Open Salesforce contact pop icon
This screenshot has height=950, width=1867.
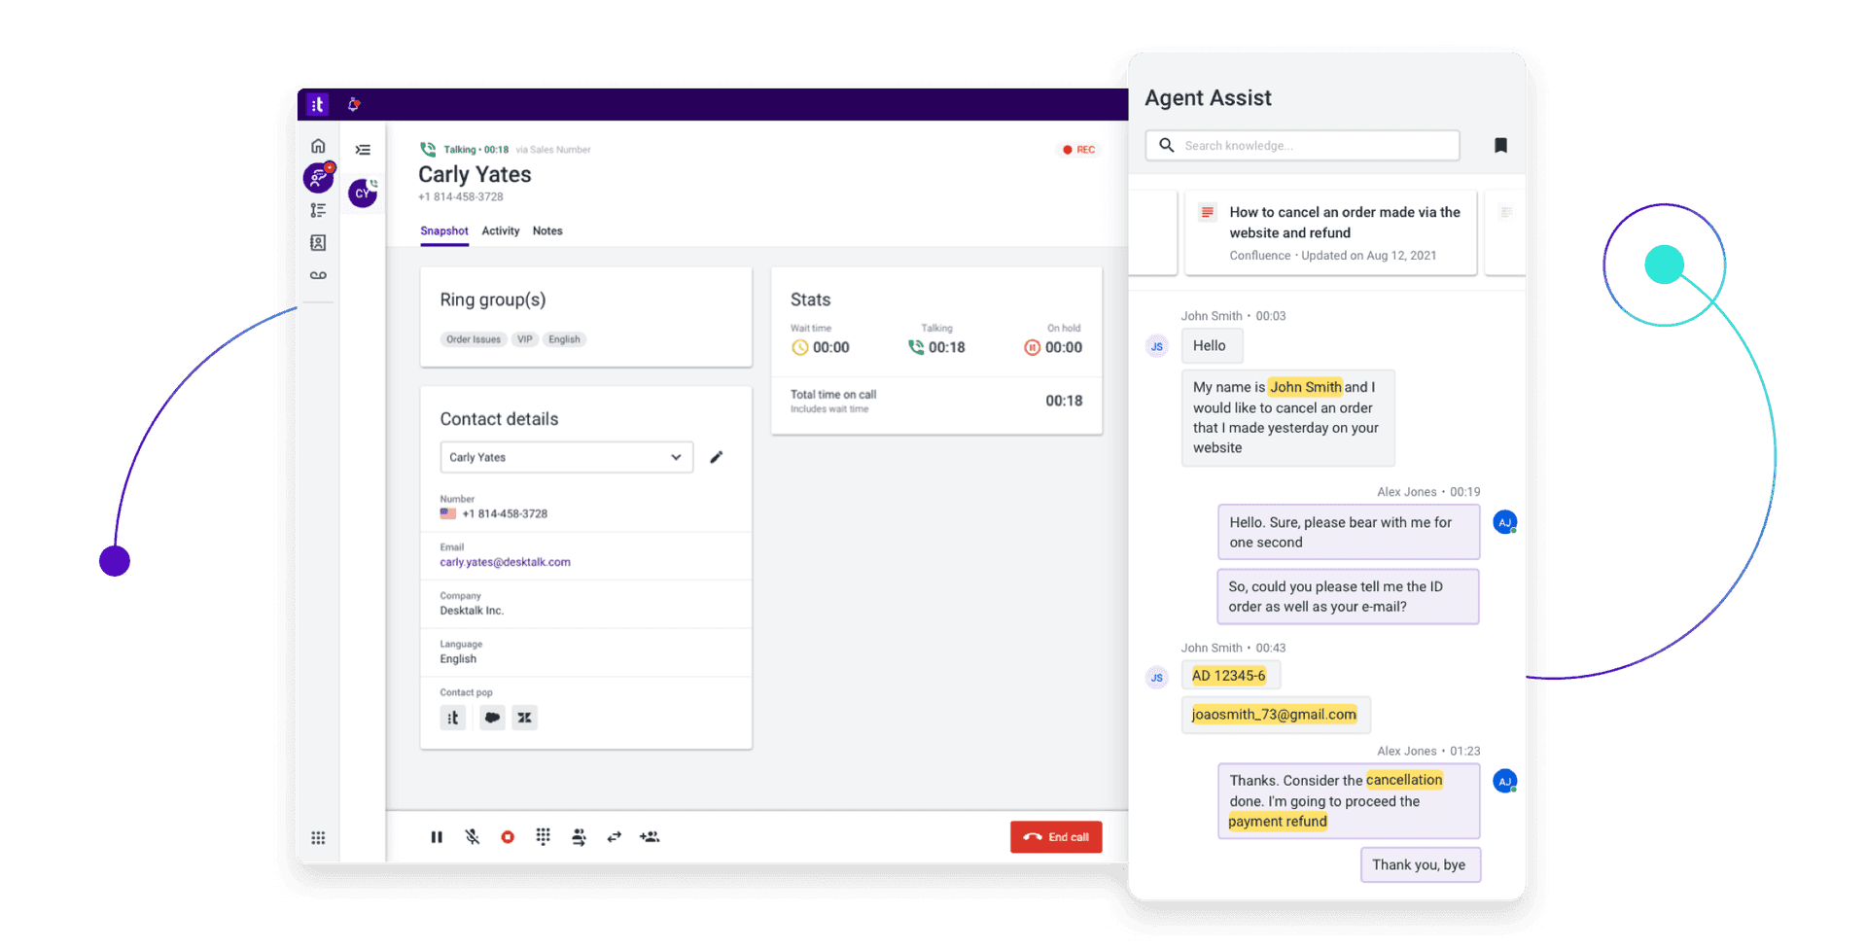(x=492, y=718)
